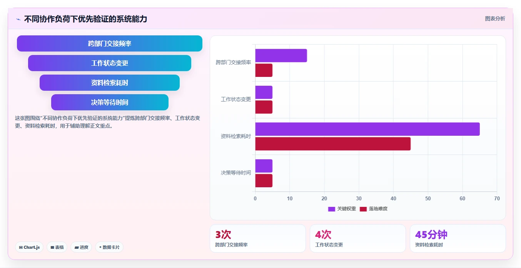This screenshot has width=521, height=268.
Task: Click purple 关键权重 bar for 跨部门交接频率
Action: [x=281, y=56]
